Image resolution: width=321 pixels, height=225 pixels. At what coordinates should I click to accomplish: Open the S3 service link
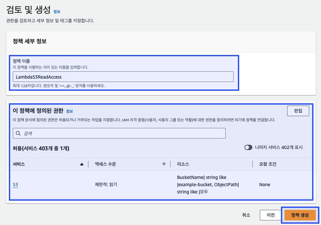pos(15,185)
